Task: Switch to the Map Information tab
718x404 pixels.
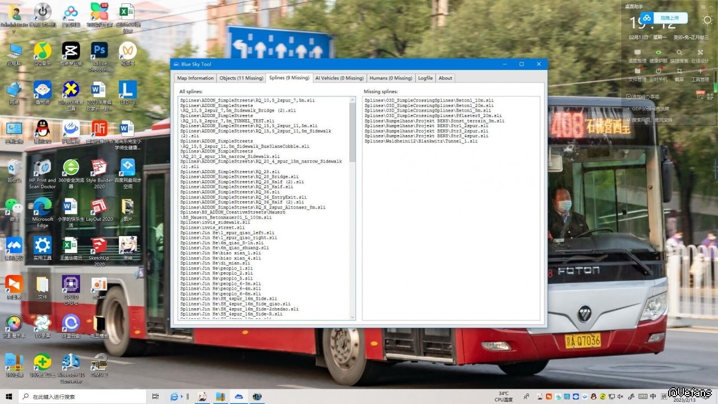Action: click(x=195, y=78)
